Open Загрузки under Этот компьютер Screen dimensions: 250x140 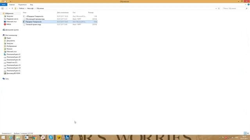coord(10,43)
